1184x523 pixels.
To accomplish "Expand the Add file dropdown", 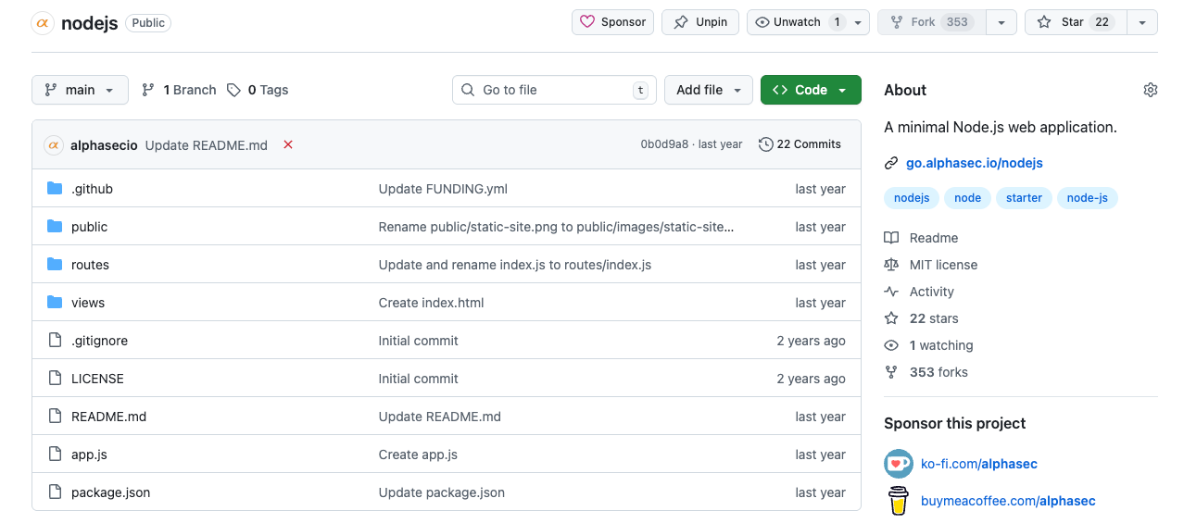I will coord(709,90).
